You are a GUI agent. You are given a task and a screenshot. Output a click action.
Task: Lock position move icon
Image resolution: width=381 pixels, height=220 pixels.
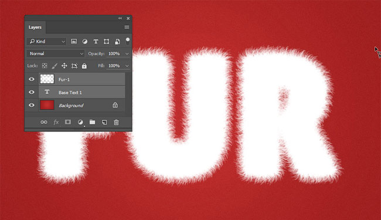point(64,66)
